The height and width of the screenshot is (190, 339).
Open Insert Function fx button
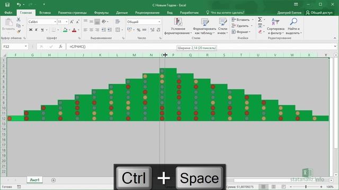click(x=61, y=46)
